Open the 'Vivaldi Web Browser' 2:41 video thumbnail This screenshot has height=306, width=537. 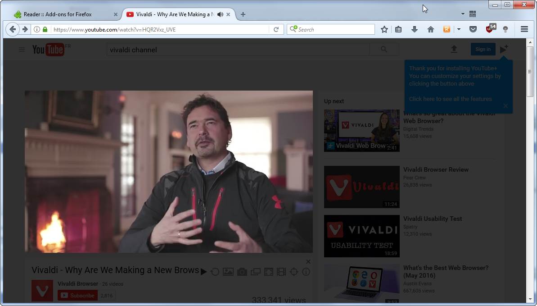[x=361, y=130]
